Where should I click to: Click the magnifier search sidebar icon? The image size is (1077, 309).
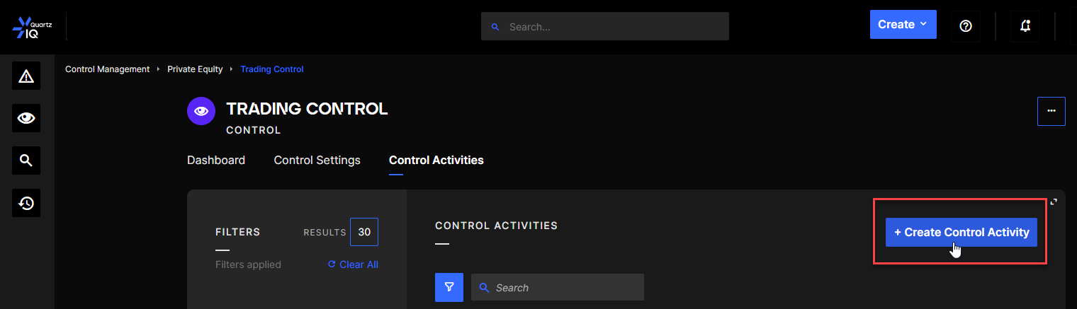26,161
